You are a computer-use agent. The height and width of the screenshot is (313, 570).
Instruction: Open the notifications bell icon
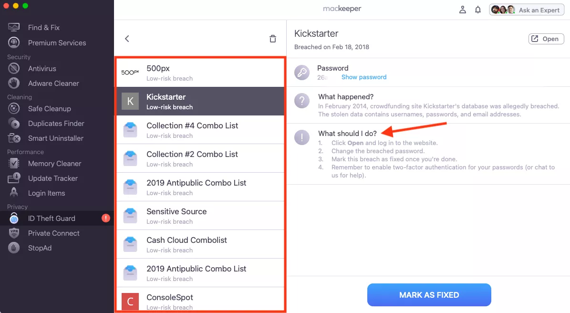pos(477,10)
